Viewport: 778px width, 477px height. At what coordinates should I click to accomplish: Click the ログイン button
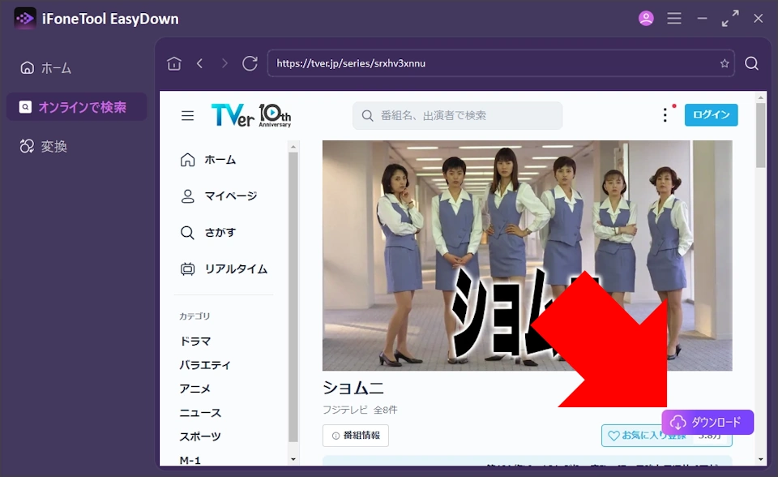pyautogui.click(x=711, y=115)
